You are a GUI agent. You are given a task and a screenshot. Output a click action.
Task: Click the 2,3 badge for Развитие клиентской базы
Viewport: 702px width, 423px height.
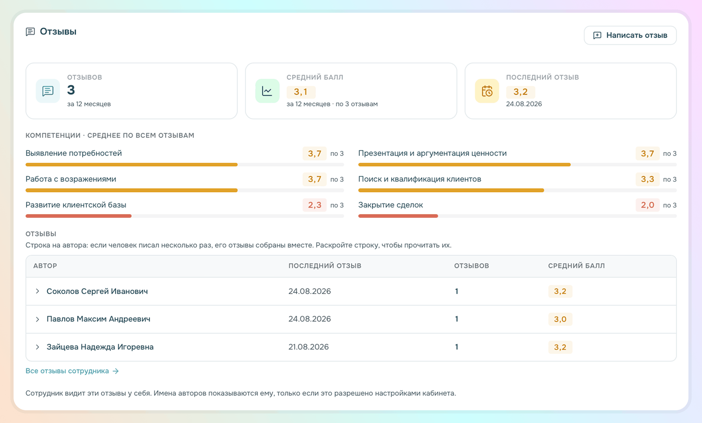tap(315, 205)
